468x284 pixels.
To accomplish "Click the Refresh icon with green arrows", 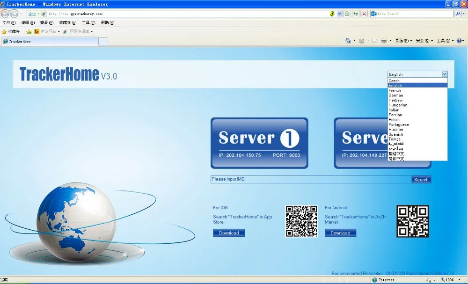I will pyautogui.click(x=356, y=14).
